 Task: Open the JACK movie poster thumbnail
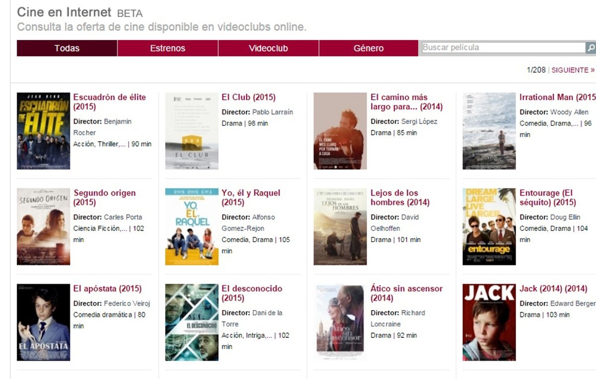click(489, 322)
